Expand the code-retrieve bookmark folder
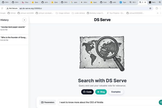The height and width of the screenshot is (108, 162). [78, 13]
